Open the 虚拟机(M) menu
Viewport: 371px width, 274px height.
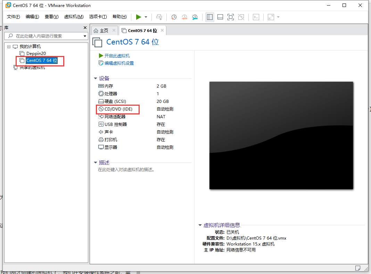[74, 17]
